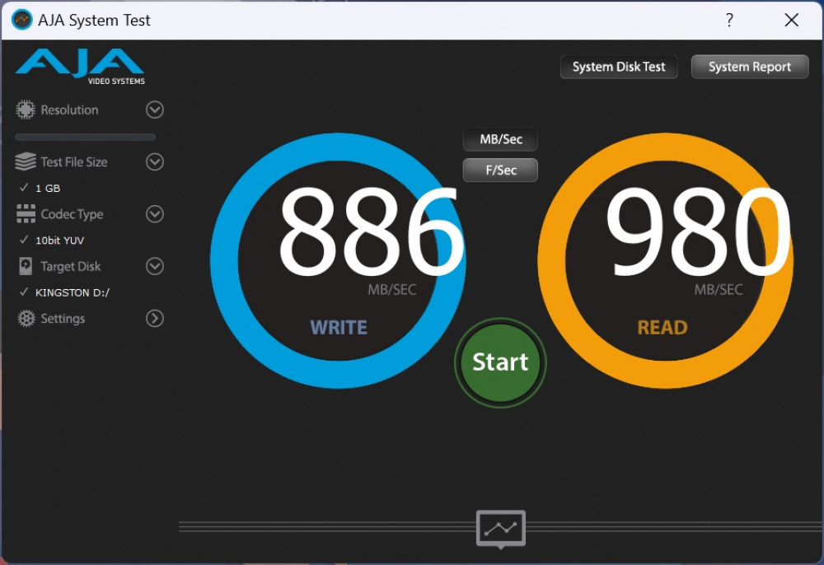Viewport: 824px width, 565px height.
Task: Click the Resolution chip icon
Action: coord(26,110)
